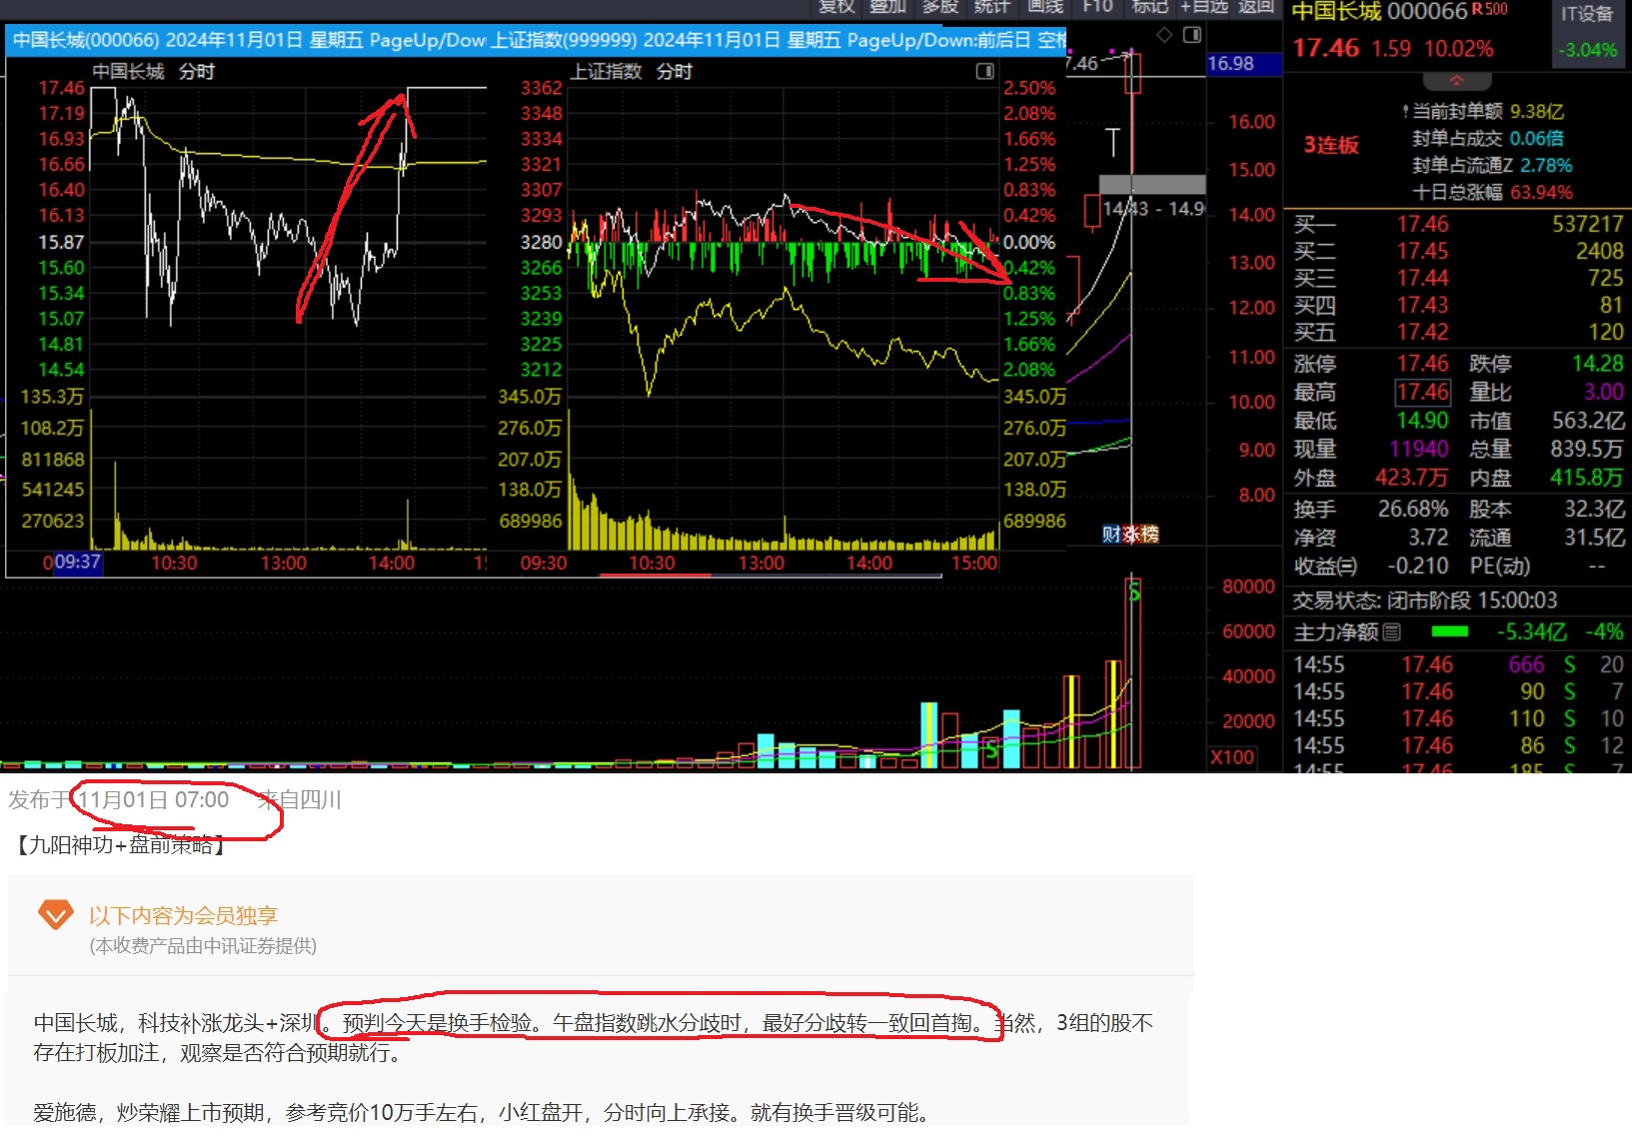Click publish time 11月01日 07:00
This screenshot has width=1632, height=1138.
(154, 800)
